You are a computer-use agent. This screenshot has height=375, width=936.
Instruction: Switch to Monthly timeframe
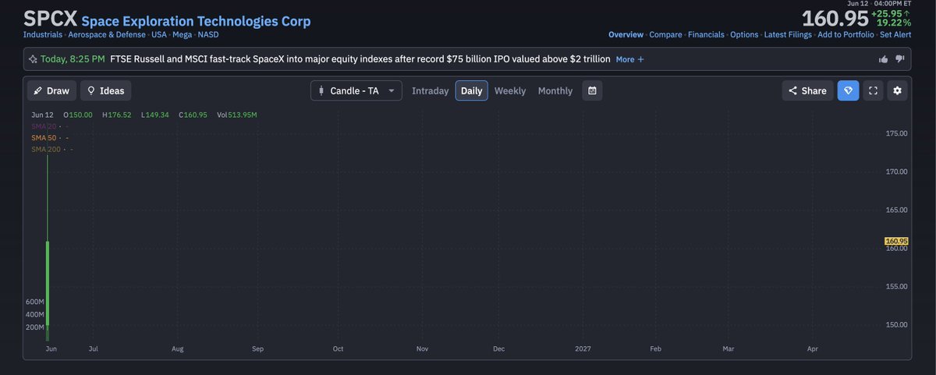[555, 90]
